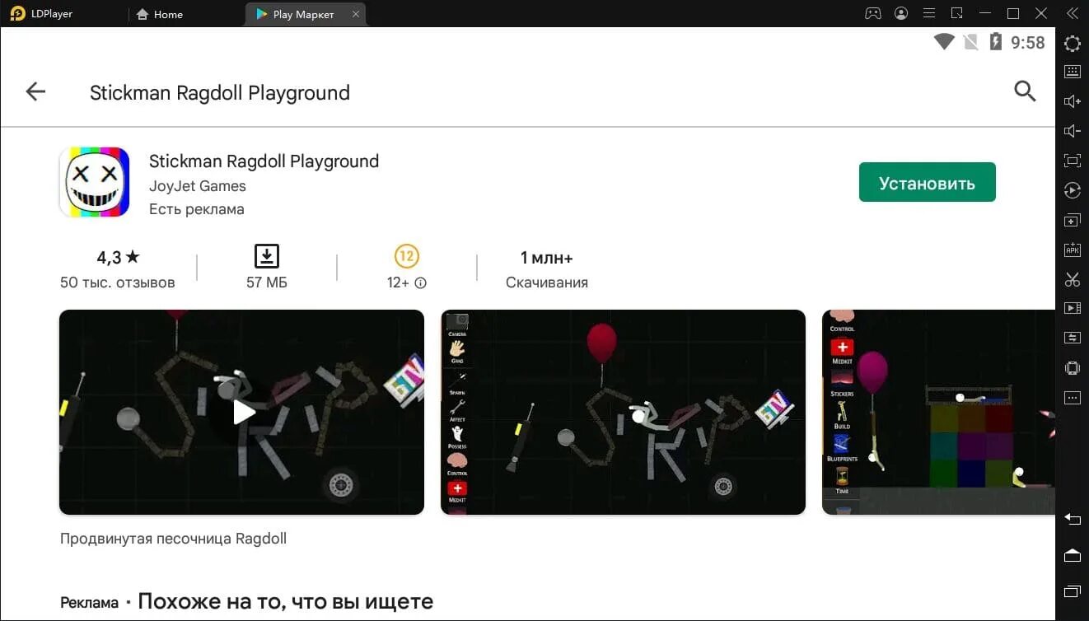
Task: Click the Установить install button
Action: (927, 182)
